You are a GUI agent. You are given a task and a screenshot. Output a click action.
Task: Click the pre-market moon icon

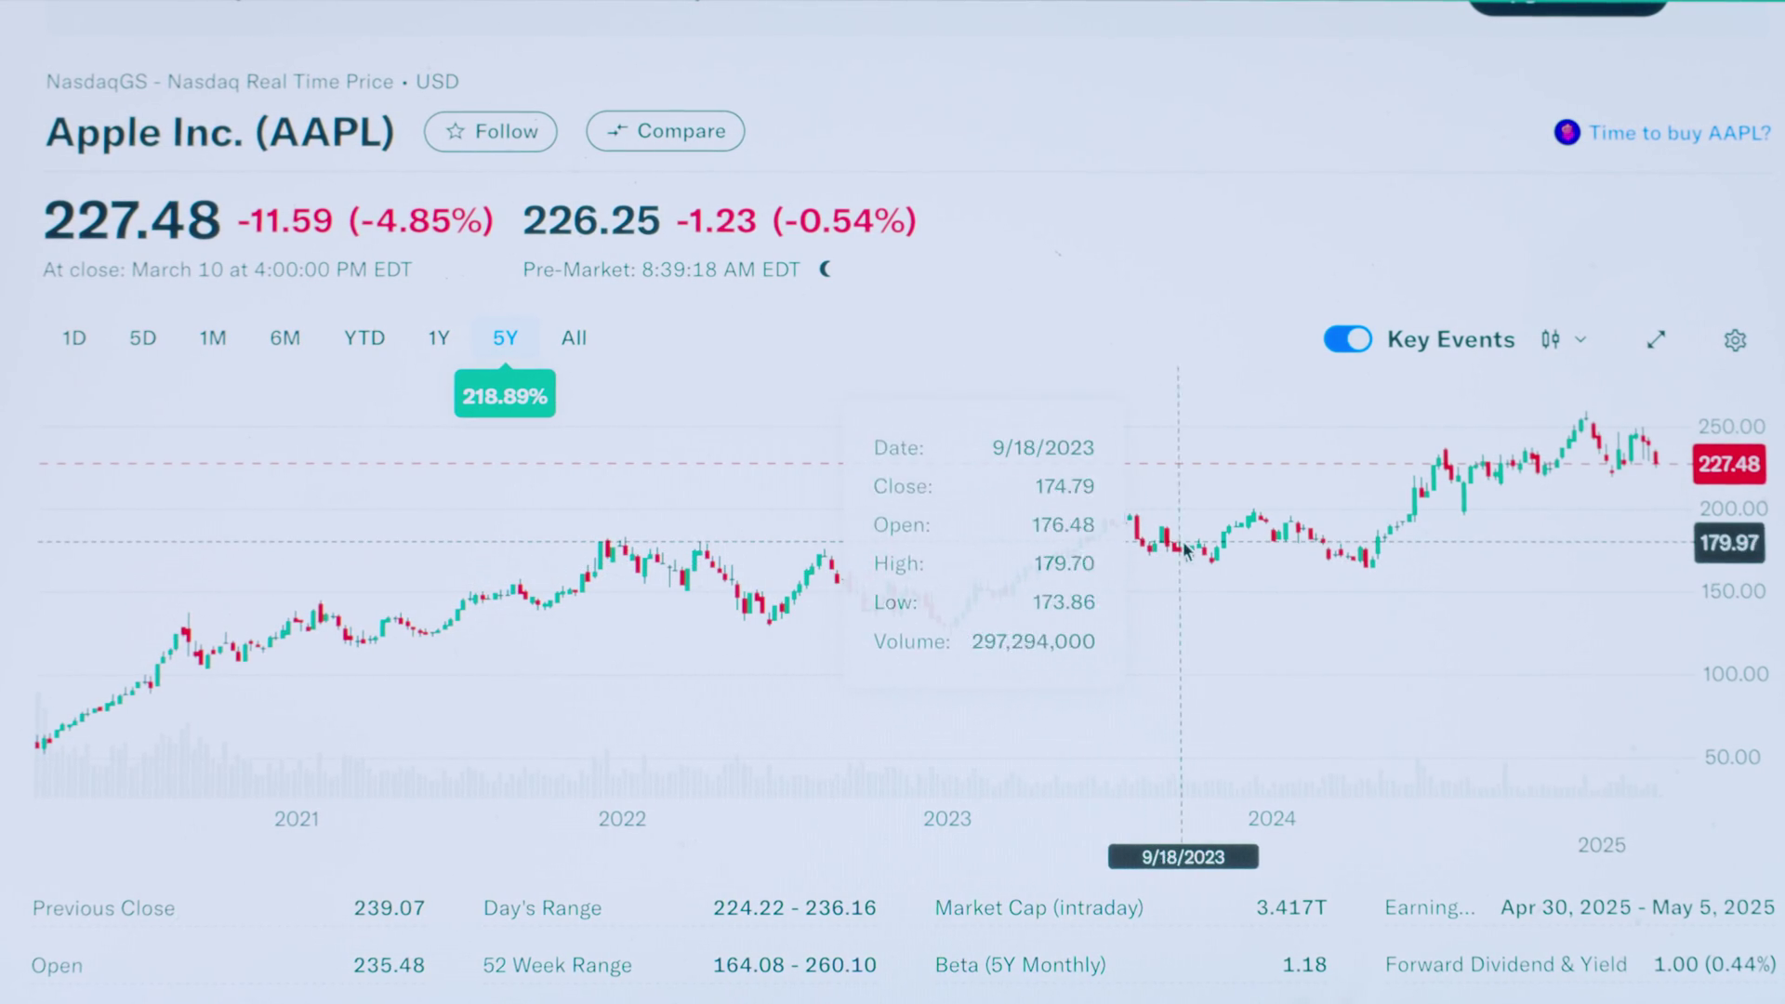point(825,270)
